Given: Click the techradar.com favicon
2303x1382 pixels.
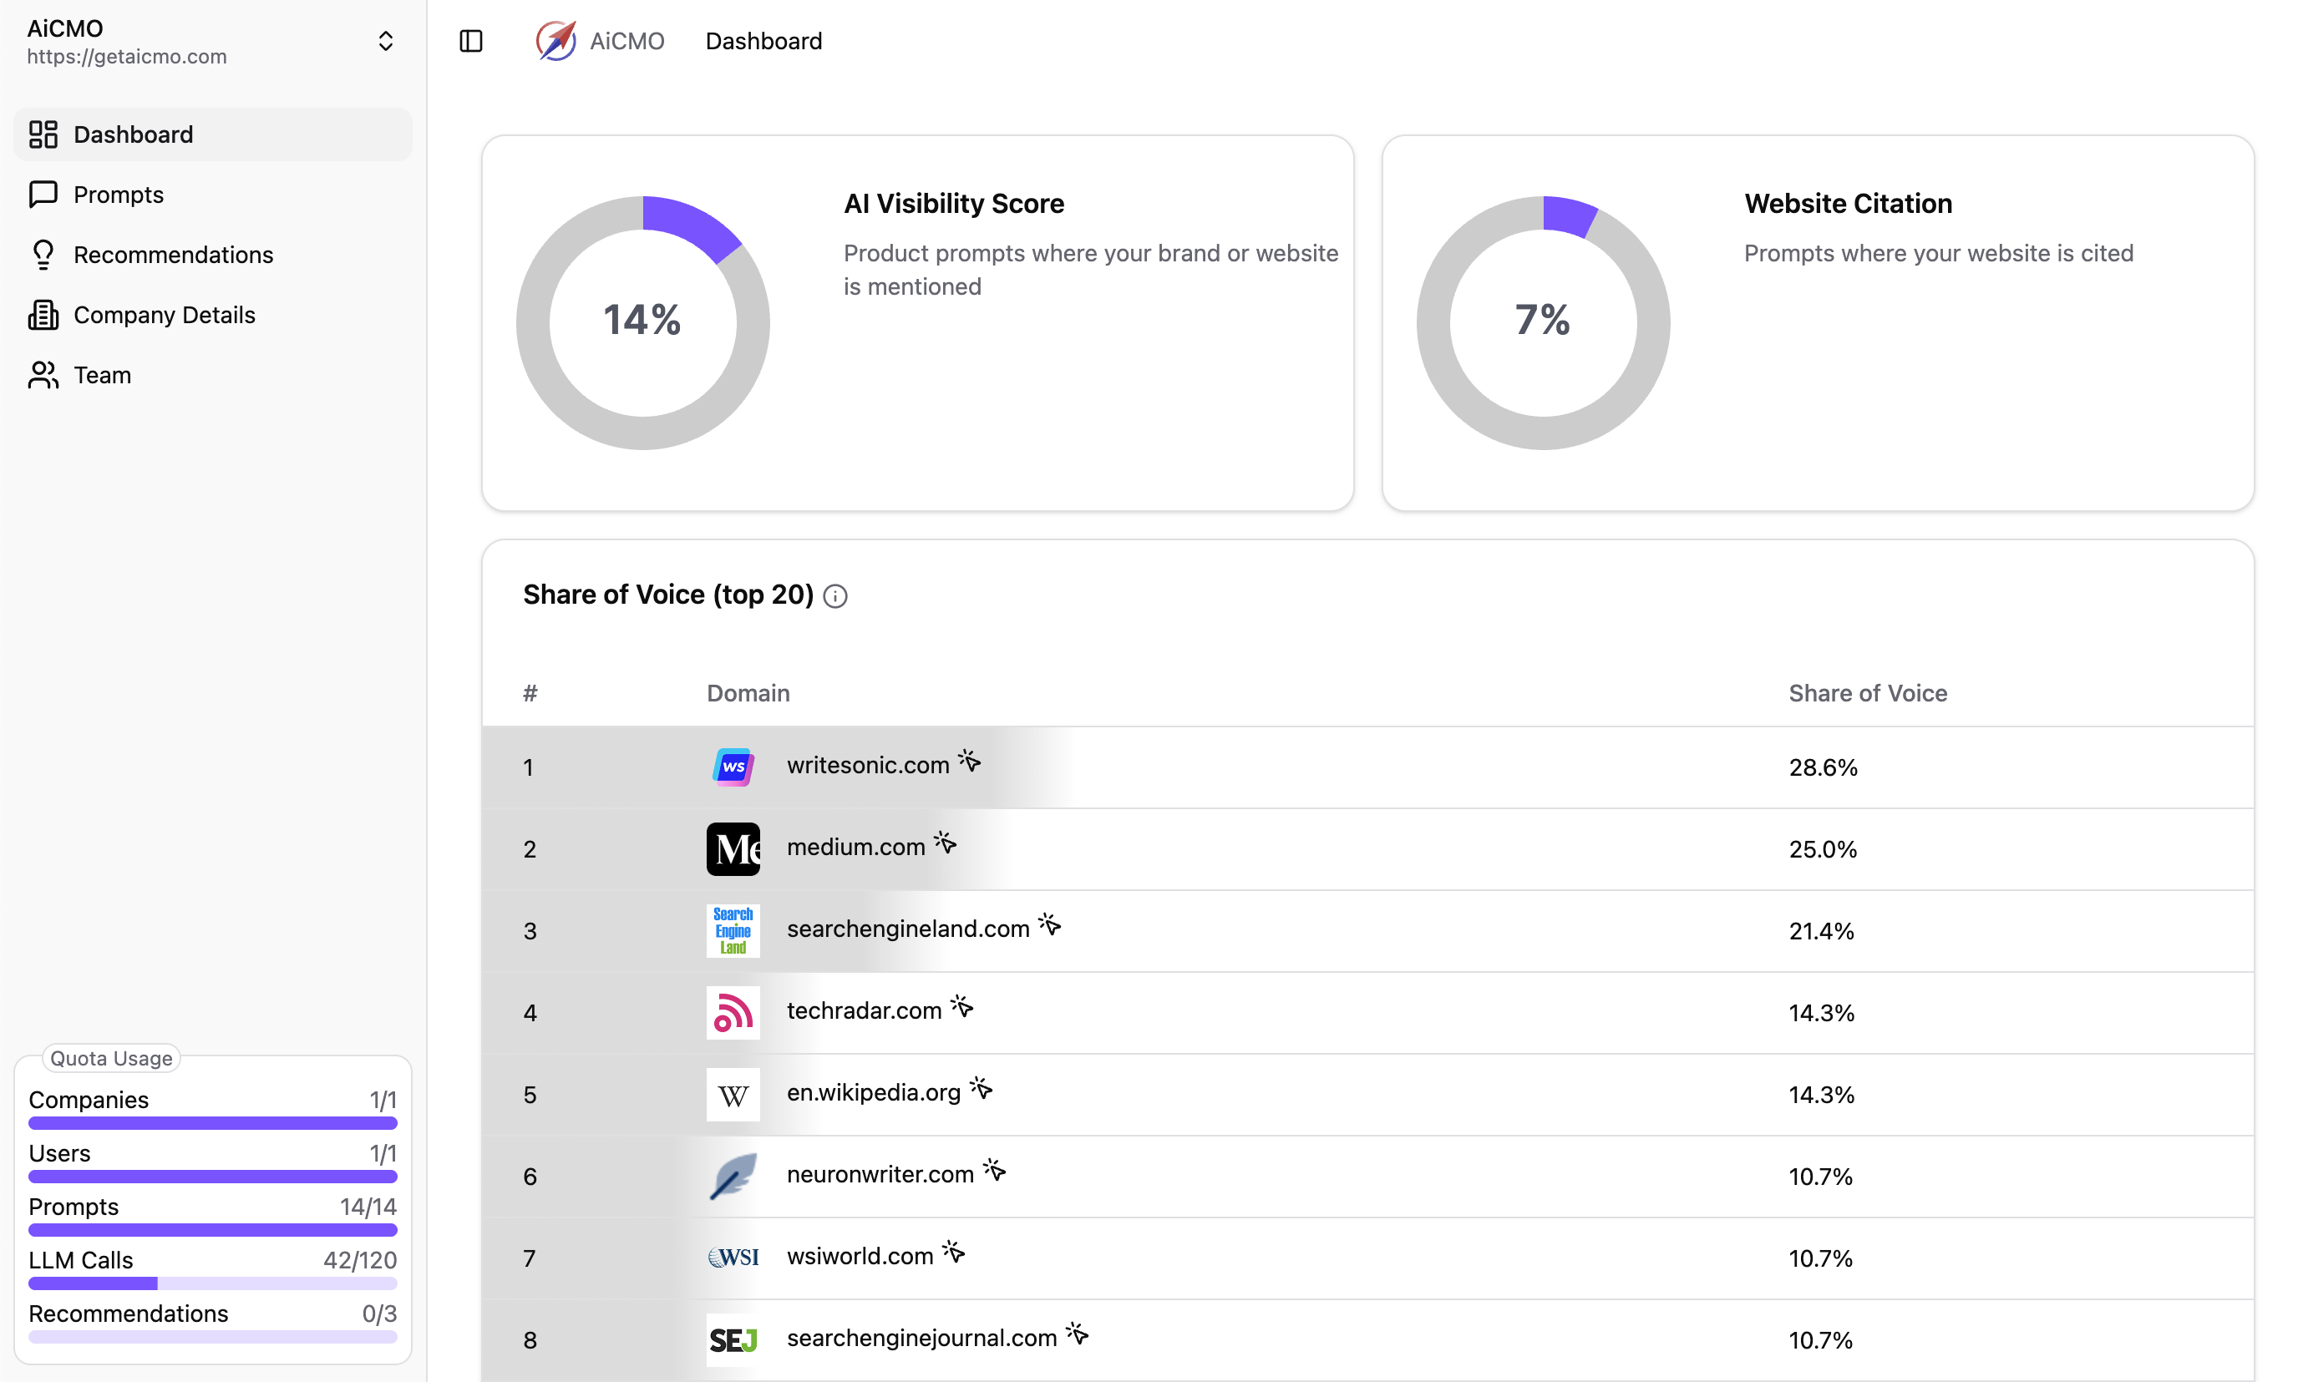Looking at the screenshot, I should 733,1012.
